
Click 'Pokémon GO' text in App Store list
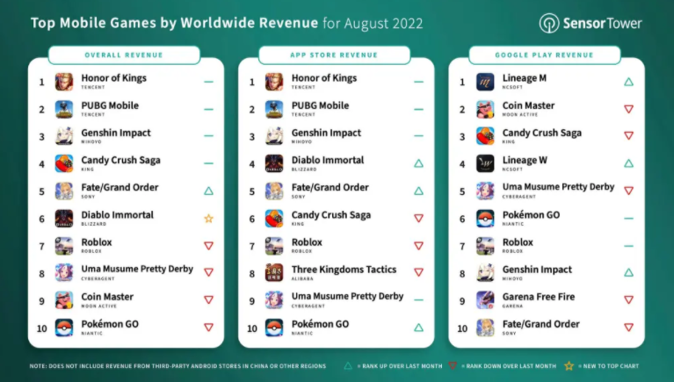[320, 324]
